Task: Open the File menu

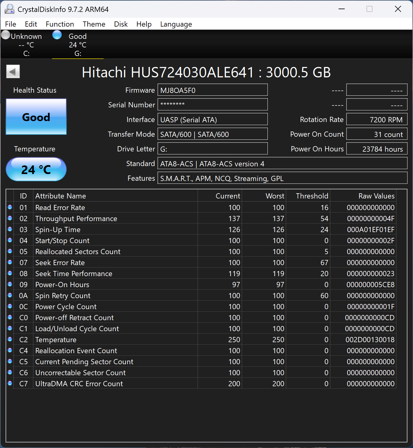Action: (11, 24)
